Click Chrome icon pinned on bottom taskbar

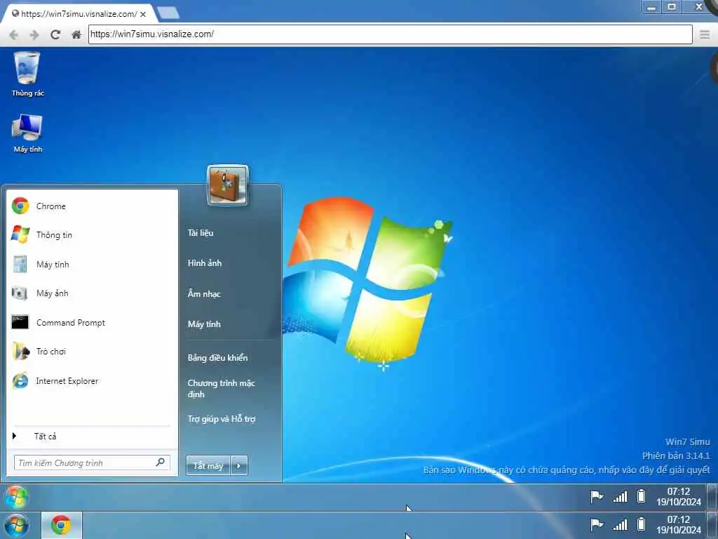coord(62,525)
